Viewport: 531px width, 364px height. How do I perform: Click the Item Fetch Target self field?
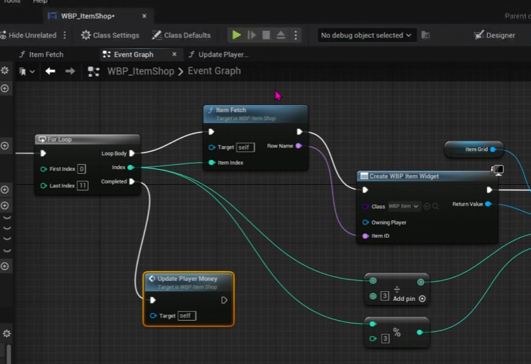pos(245,147)
